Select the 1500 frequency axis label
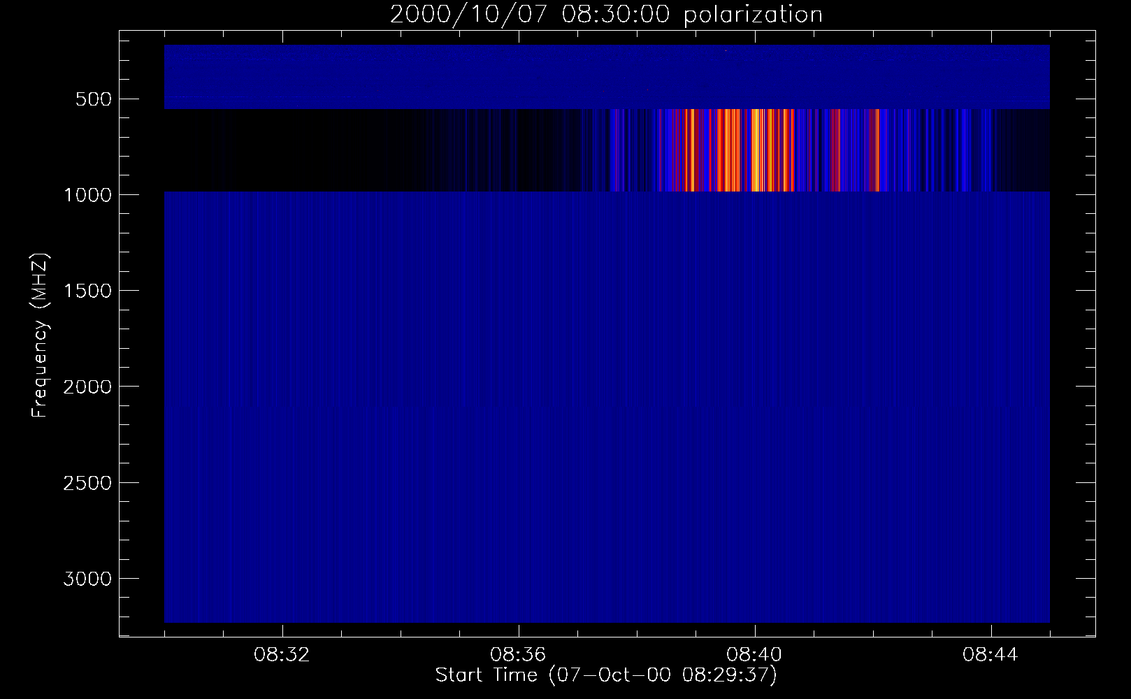1131x699 pixels. pos(87,291)
